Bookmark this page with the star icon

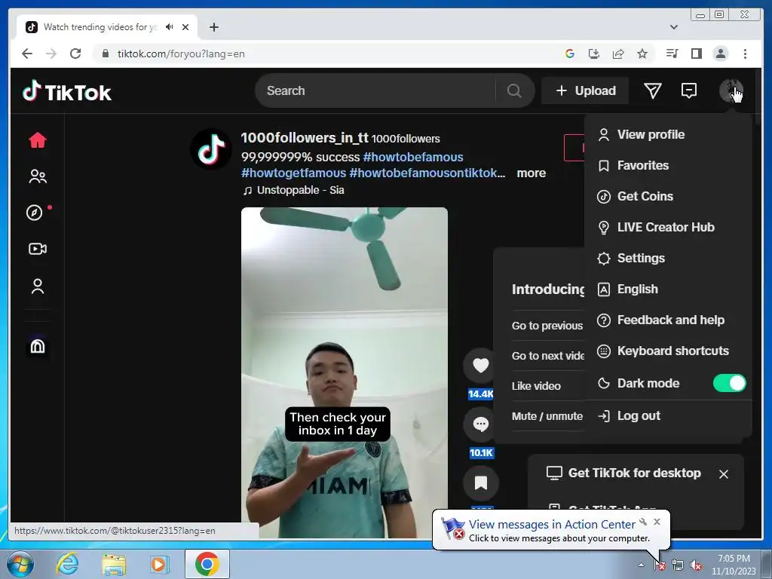(642, 54)
